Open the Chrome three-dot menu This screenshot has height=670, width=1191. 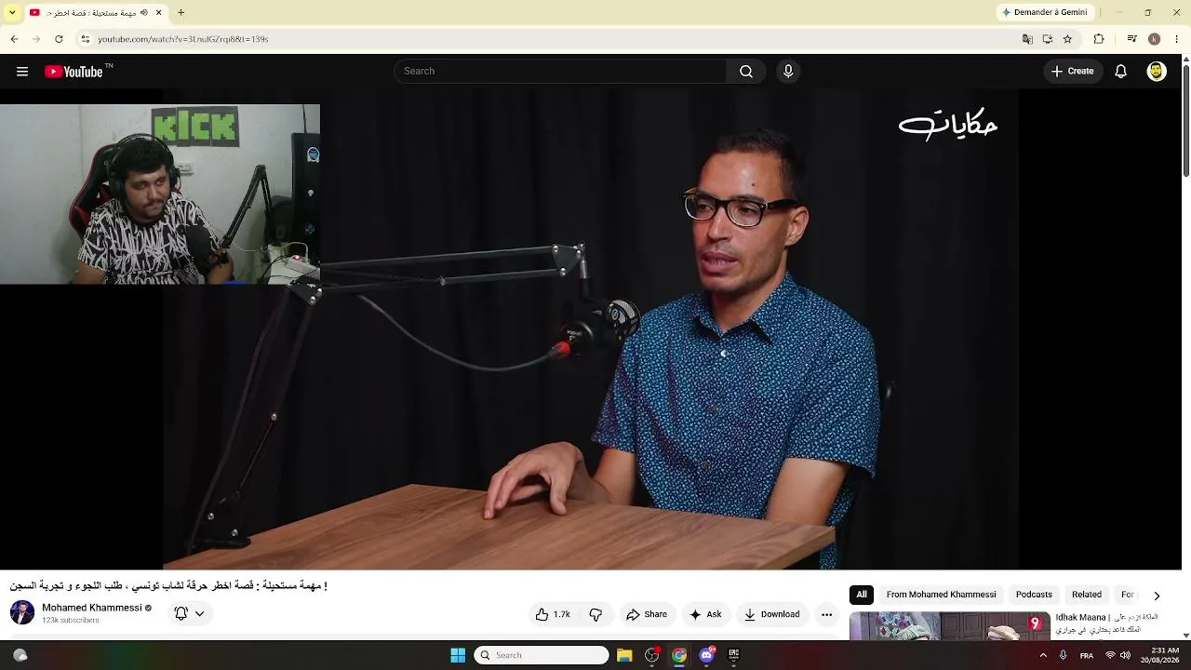click(1176, 39)
